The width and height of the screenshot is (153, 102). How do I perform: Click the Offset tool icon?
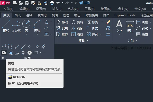[108, 34]
